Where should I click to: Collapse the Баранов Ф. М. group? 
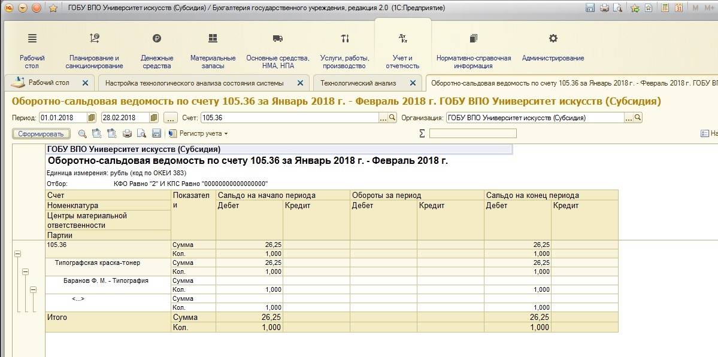coord(33,290)
